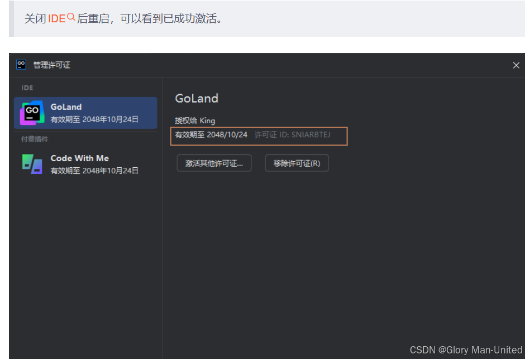This screenshot has width=525, height=359.
Task: Click the GoLand heading in details panel
Action: pos(197,98)
